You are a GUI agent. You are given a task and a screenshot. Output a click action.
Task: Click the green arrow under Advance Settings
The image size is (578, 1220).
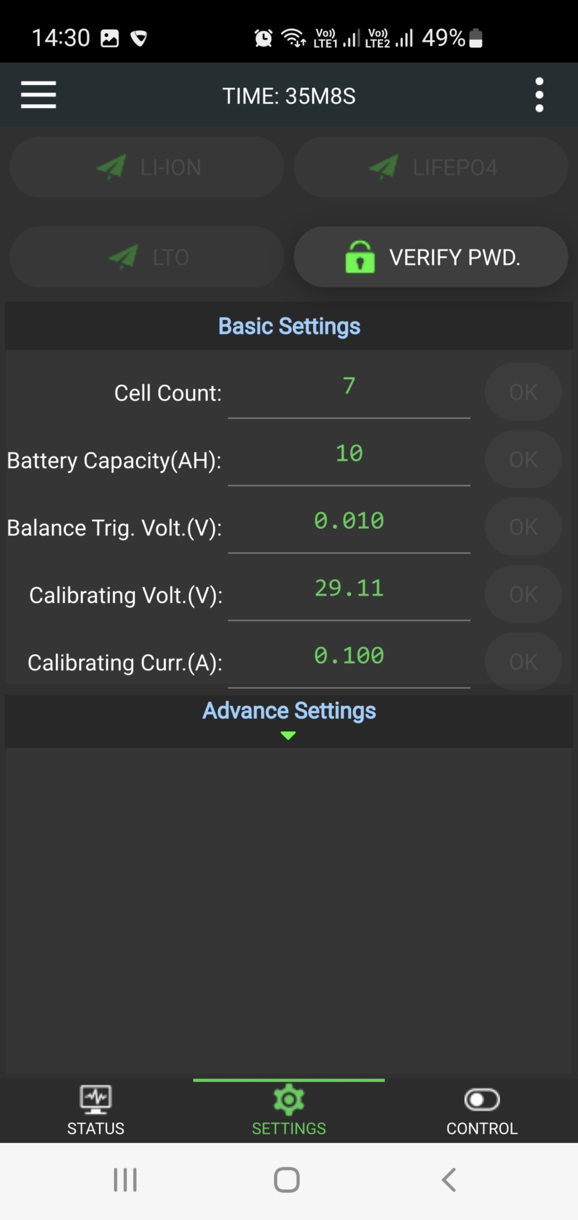pyautogui.click(x=288, y=735)
